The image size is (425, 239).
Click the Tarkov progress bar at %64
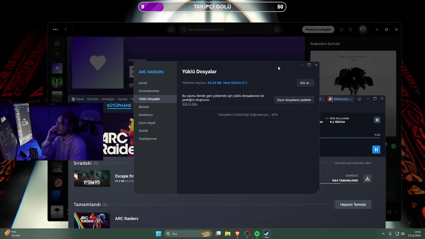coord(339,183)
